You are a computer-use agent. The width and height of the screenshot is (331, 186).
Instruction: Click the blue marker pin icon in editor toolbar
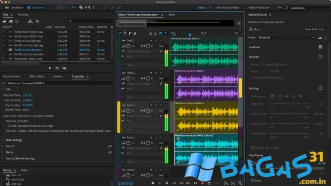click(166, 33)
